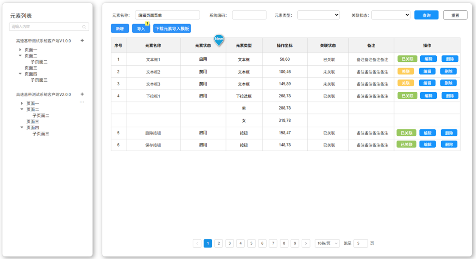Click 关联 button in 文本框2 row
The width and height of the screenshot is (476, 259).
point(406,71)
